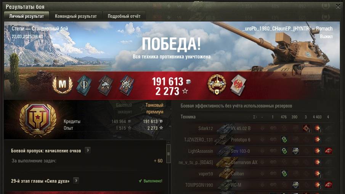345x194 pixels.
Task: Close the battle results window
Action: (338, 6)
